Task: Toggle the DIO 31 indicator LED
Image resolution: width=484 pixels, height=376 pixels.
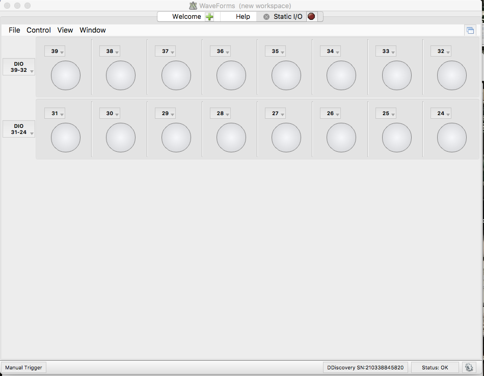Action: point(66,138)
